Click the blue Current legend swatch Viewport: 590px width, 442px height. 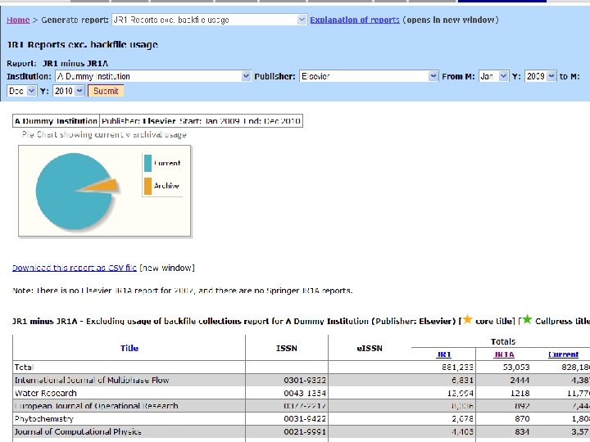tap(147, 163)
